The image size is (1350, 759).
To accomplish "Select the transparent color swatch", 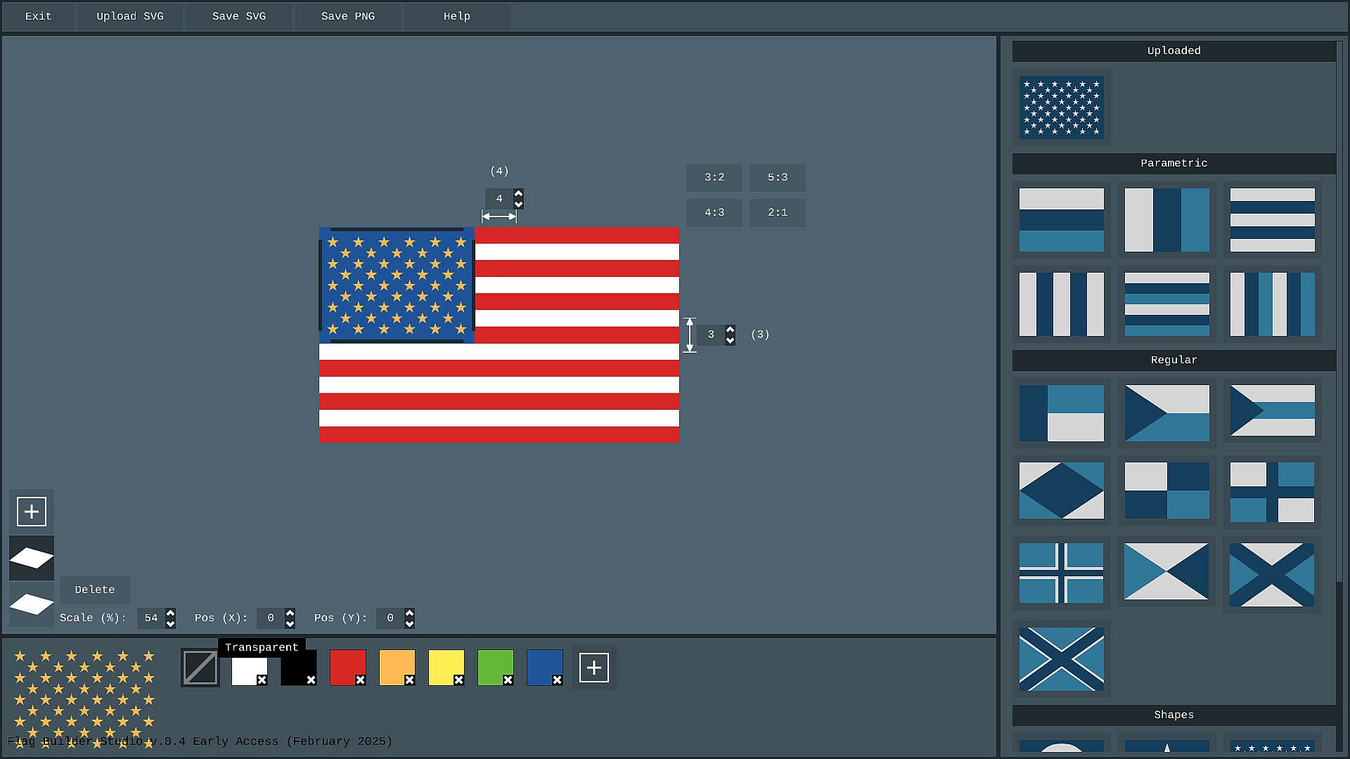I will 200,668.
